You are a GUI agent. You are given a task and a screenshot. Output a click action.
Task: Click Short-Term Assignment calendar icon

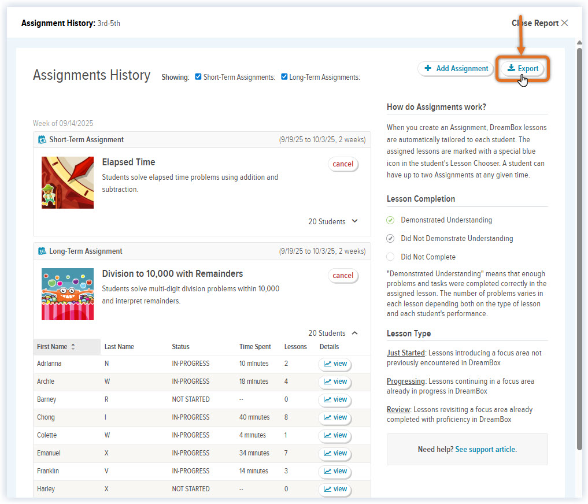click(42, 139)
